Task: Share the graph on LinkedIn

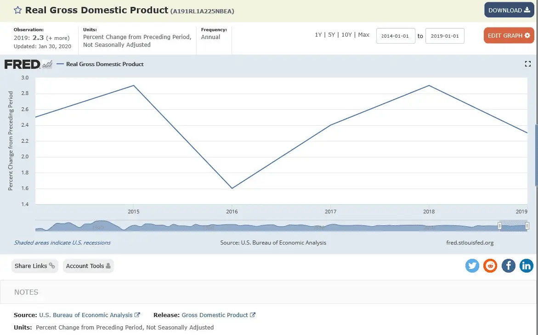Action: pos(527,266)
